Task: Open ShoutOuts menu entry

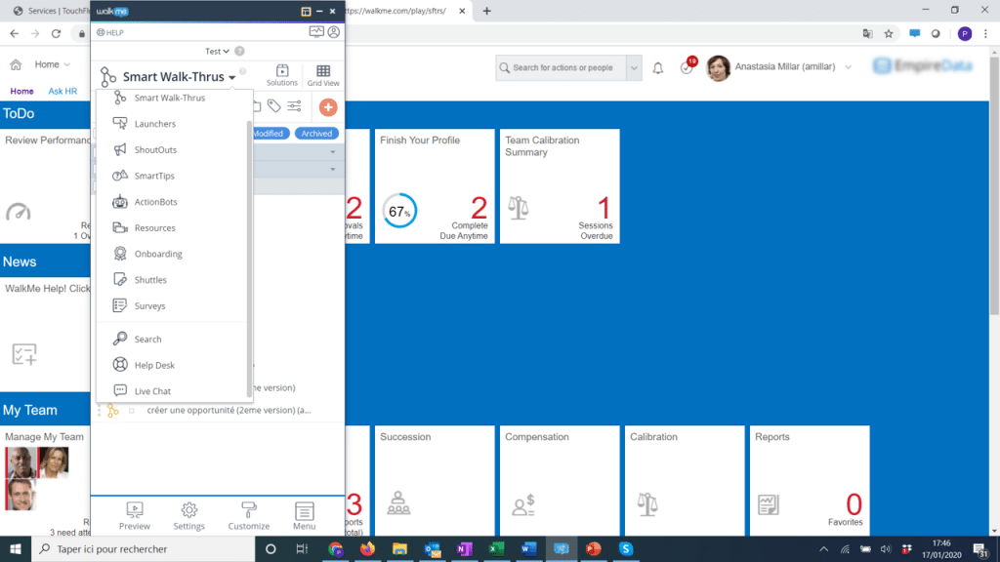Action: (155, 149)
